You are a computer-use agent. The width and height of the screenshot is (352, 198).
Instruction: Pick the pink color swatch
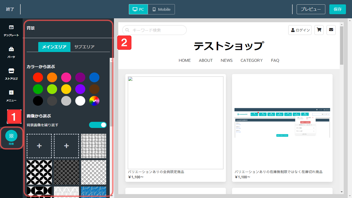66,77
